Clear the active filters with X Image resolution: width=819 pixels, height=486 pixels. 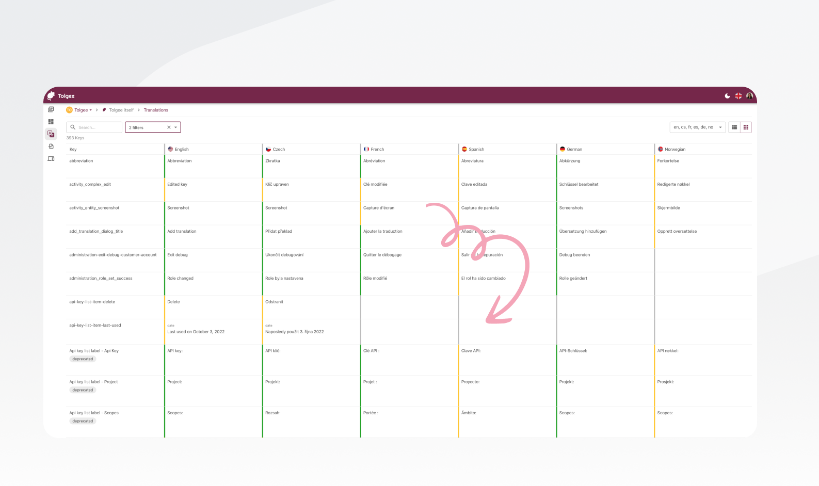click(168, 127)
